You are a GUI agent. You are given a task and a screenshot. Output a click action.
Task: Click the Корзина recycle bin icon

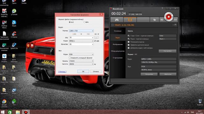pyautogui.click(x=200, y=102)
